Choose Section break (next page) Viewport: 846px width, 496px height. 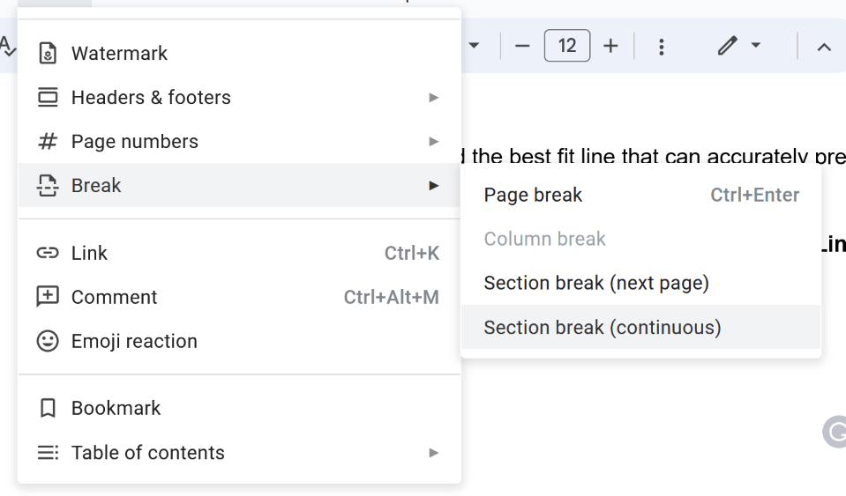596,284
